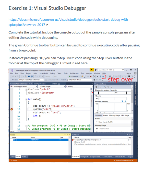Click the Quick Launch search icon
143x173 pixels.
coord(123,70)
